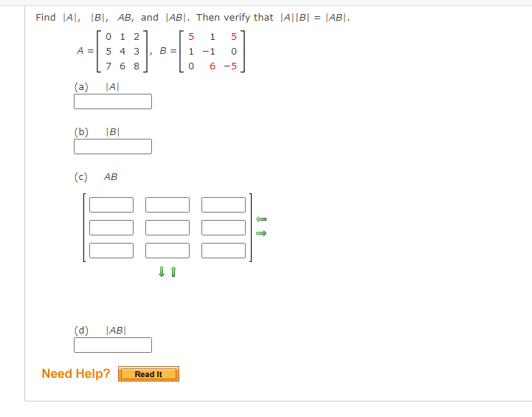The width and height of the screenshot is (532, 417).
Task: Select AB matrix row 2 column 3 box
Action: click(224, 227)
